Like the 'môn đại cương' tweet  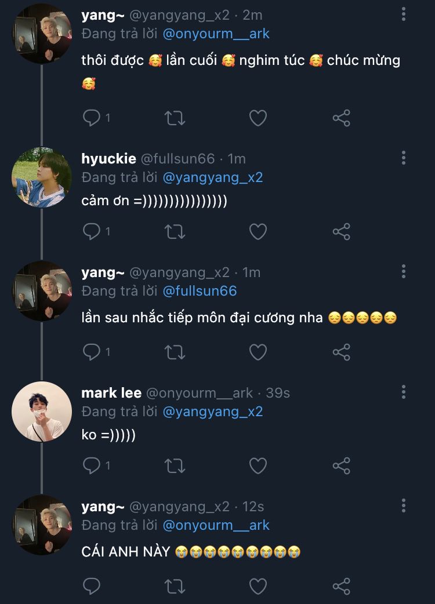click(x=258, y=351)
